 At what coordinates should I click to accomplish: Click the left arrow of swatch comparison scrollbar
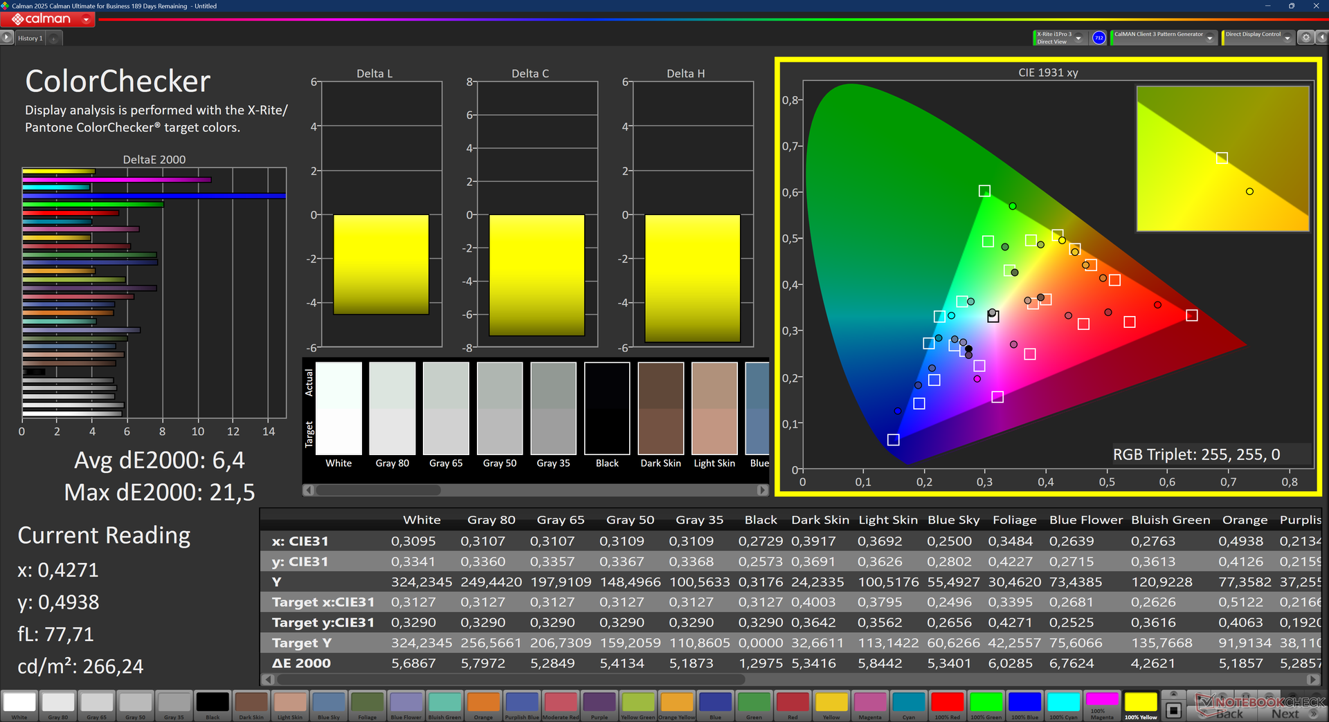point(309,490)
